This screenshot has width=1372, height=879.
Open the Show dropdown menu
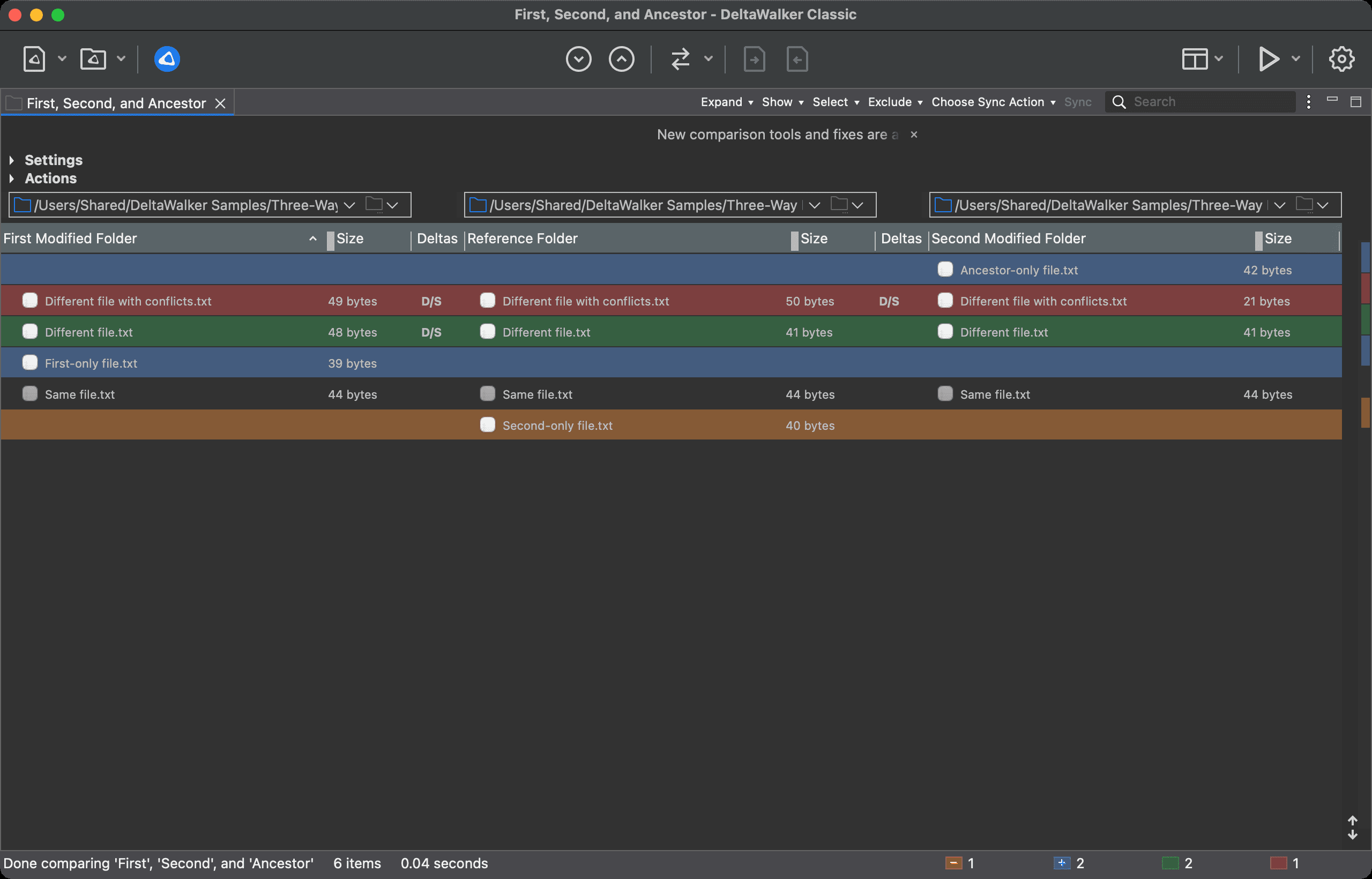pos(782,102)
